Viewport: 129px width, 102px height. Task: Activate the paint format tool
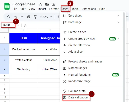[x=35, y=17]
